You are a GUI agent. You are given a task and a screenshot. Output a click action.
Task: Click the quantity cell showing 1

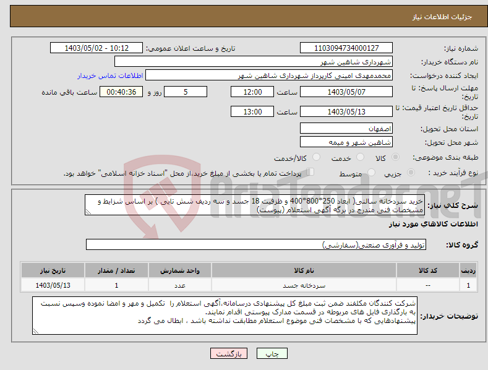(116, 285)
